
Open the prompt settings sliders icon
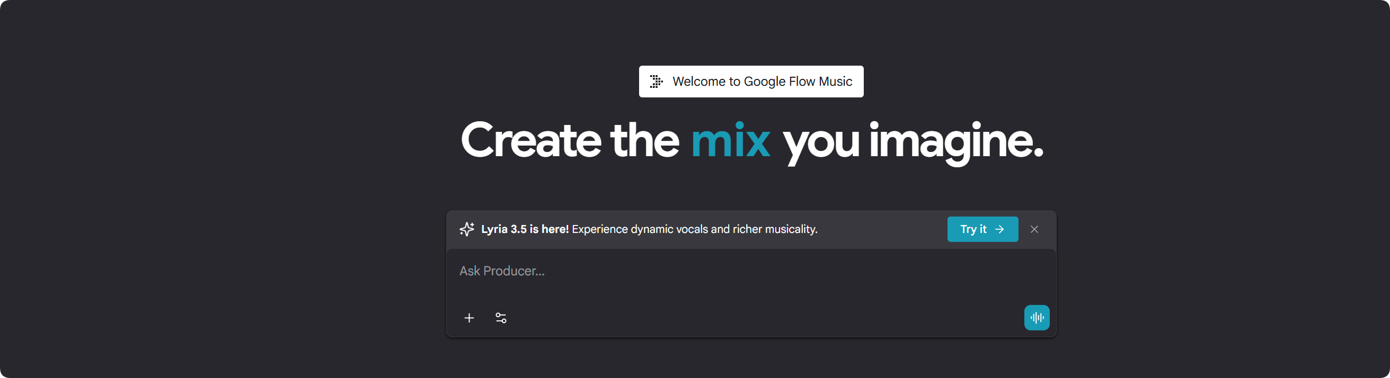pyautogui.click(x=501, y=318)
